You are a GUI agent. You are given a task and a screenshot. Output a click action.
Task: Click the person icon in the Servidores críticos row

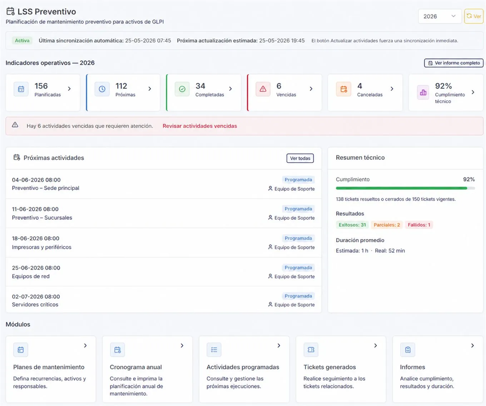[270, 304]
